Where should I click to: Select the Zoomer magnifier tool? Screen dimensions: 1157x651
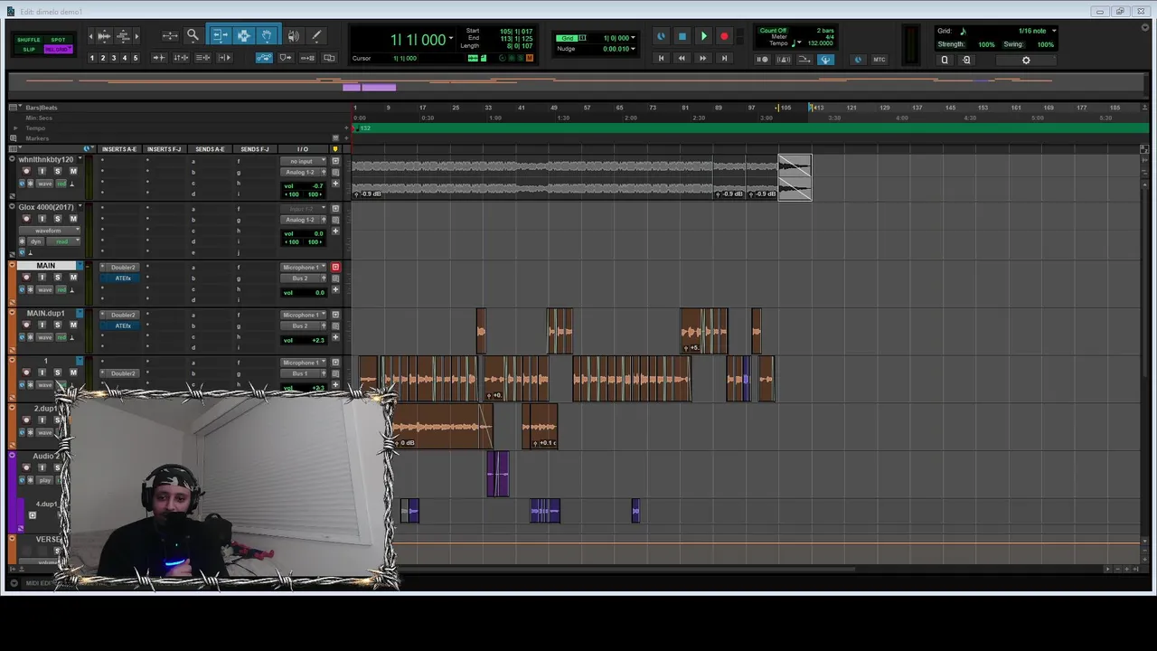coord(193,36)
